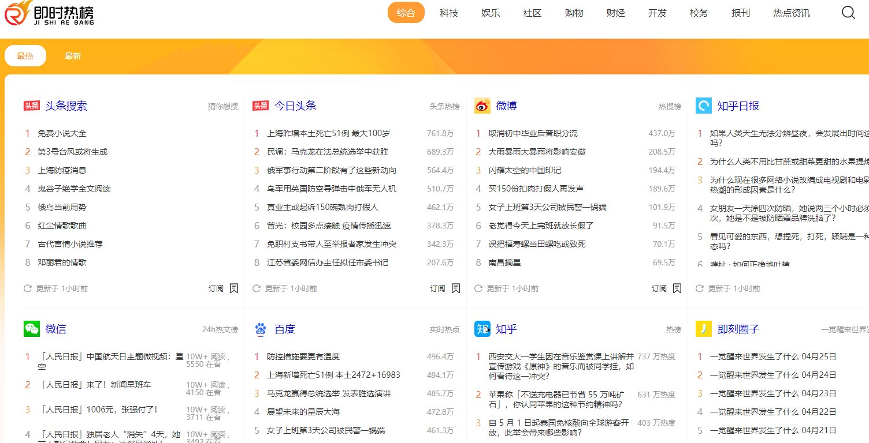The width and height of the screenshot is (869, 443).
Task: Click the 即刻圈子 yellow logo icon
Action: coord(704,329)
